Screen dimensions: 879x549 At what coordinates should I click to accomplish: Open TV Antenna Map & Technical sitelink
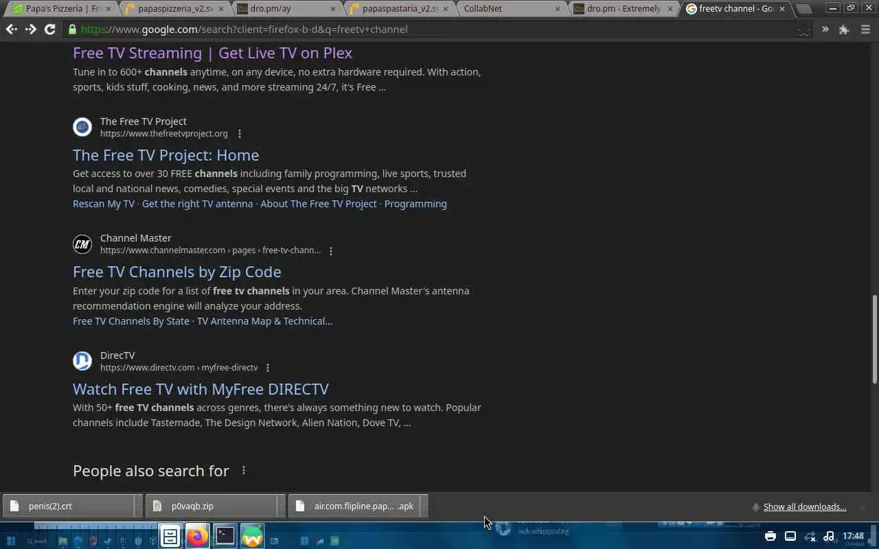264,321
